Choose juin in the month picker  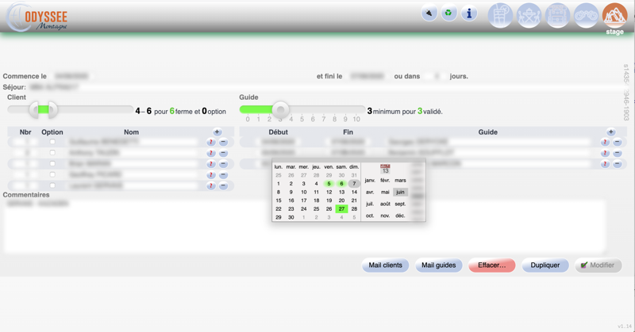(x=400, y=192)
